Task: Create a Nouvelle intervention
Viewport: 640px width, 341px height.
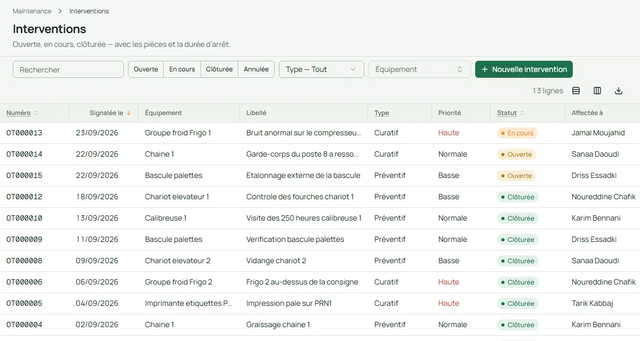Action: [524, 69]
